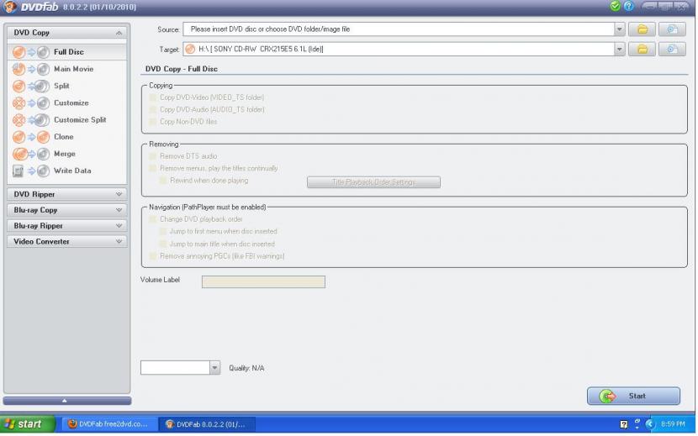Screen dimensions: 698x436
Task: Select Customize Split mode
Action: coord(67,120)
